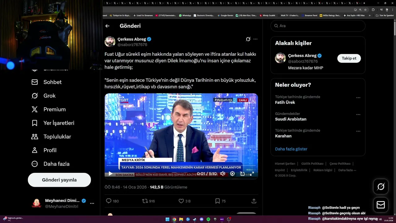Open options dots for Karahan trend
Viewport: 396px width, 223px height.
point(358,131)
